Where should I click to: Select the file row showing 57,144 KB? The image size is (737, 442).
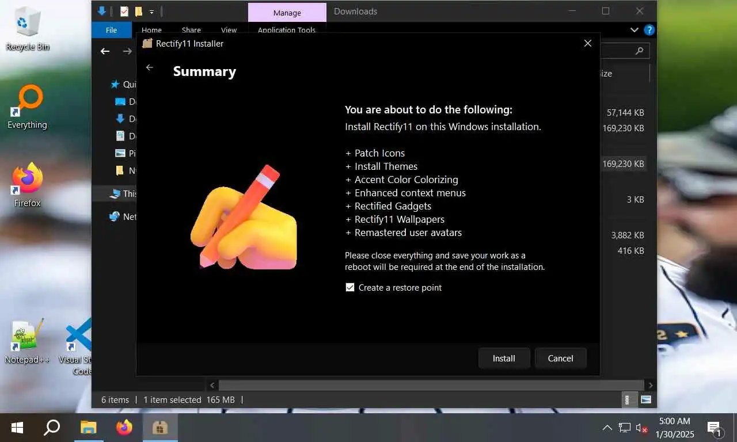coord(625,113)
